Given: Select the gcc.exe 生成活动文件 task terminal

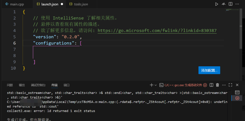Looking at the screenshot, I should pos(183,85).
